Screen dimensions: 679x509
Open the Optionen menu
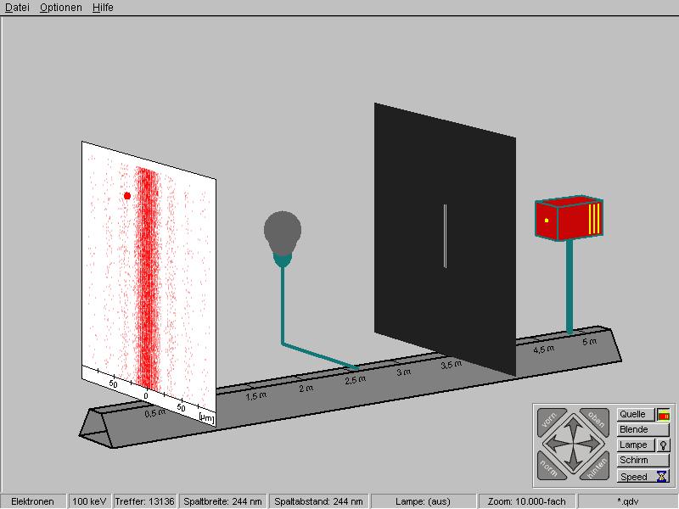coord(61,8)
